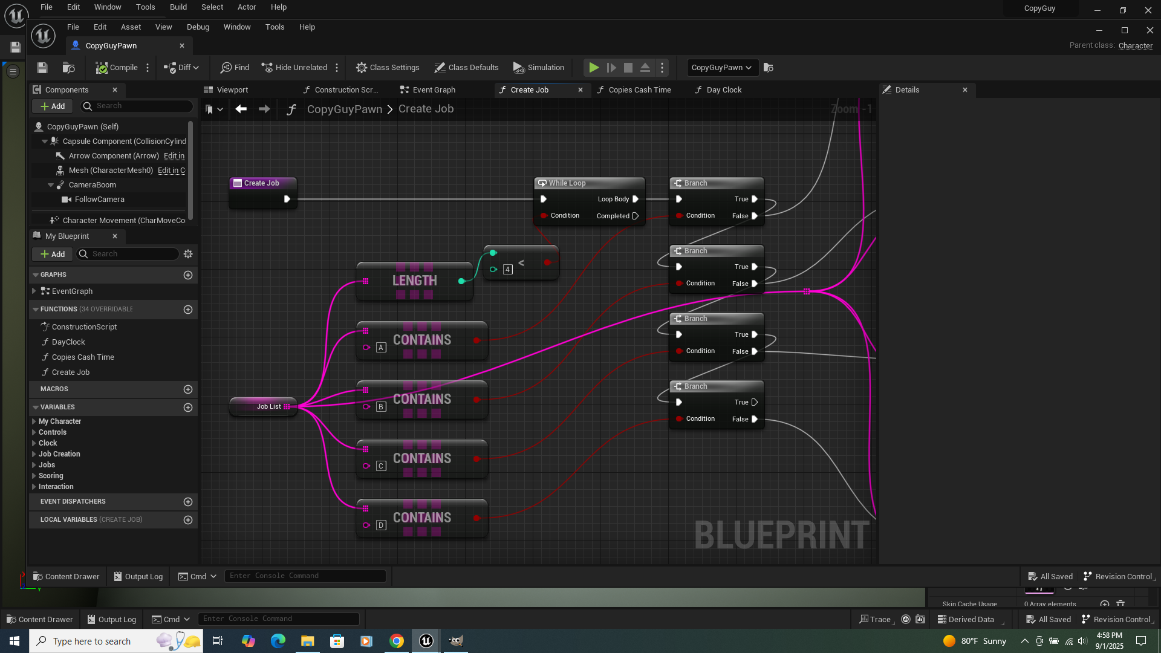Toggle Hide Unrelated nodes
Viewport: 1161px width, 653px height.
(294, 68)
